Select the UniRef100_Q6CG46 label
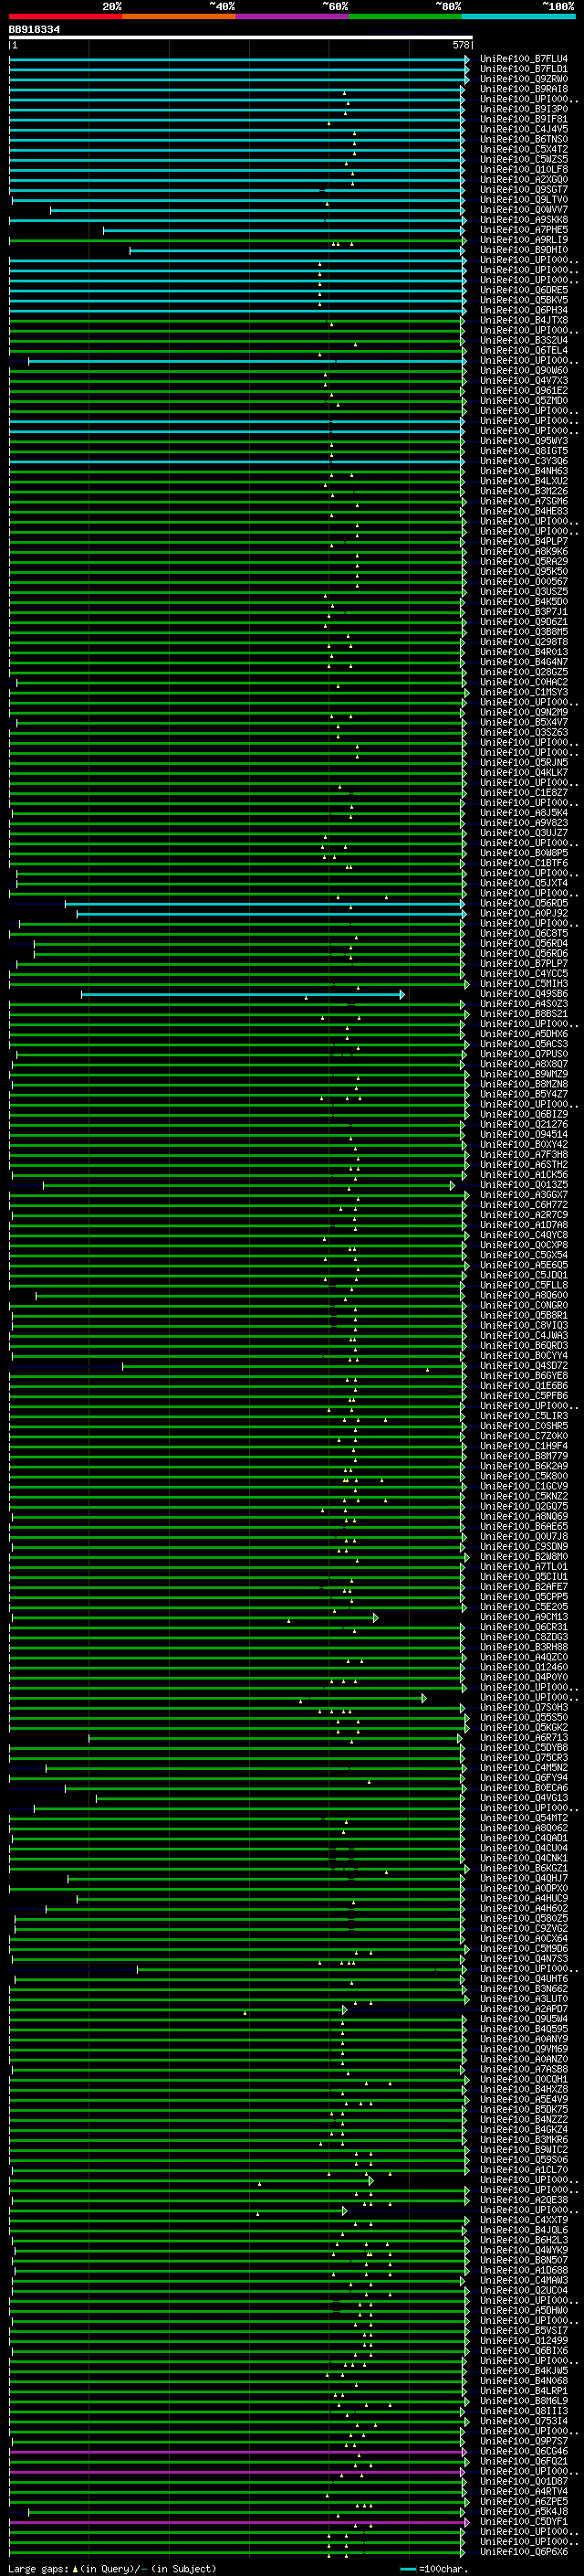 tap(524, 2451)
